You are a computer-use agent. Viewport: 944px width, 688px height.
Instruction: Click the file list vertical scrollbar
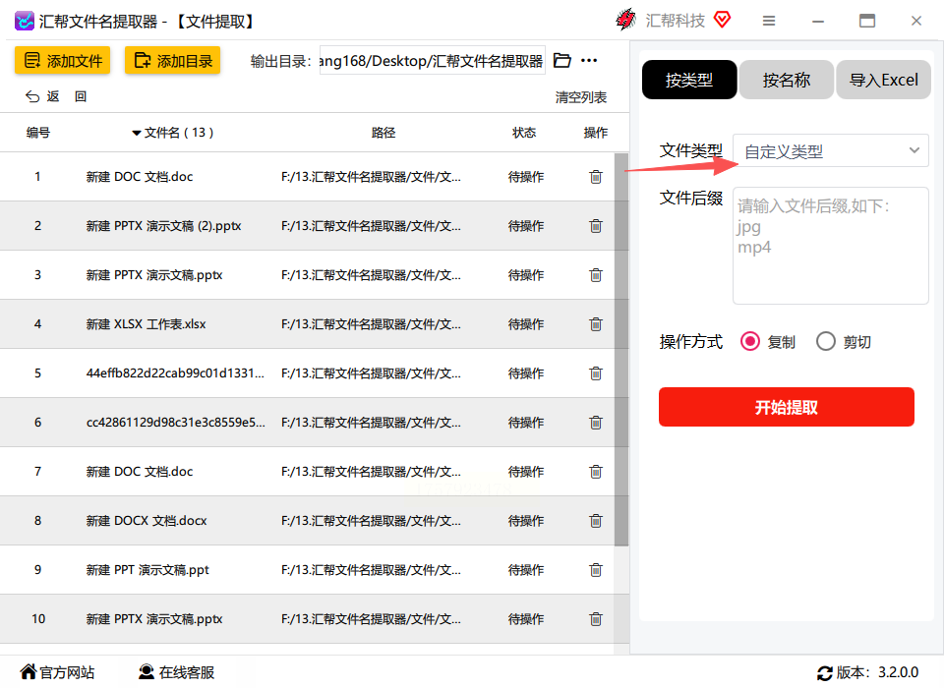pos(621,349)
